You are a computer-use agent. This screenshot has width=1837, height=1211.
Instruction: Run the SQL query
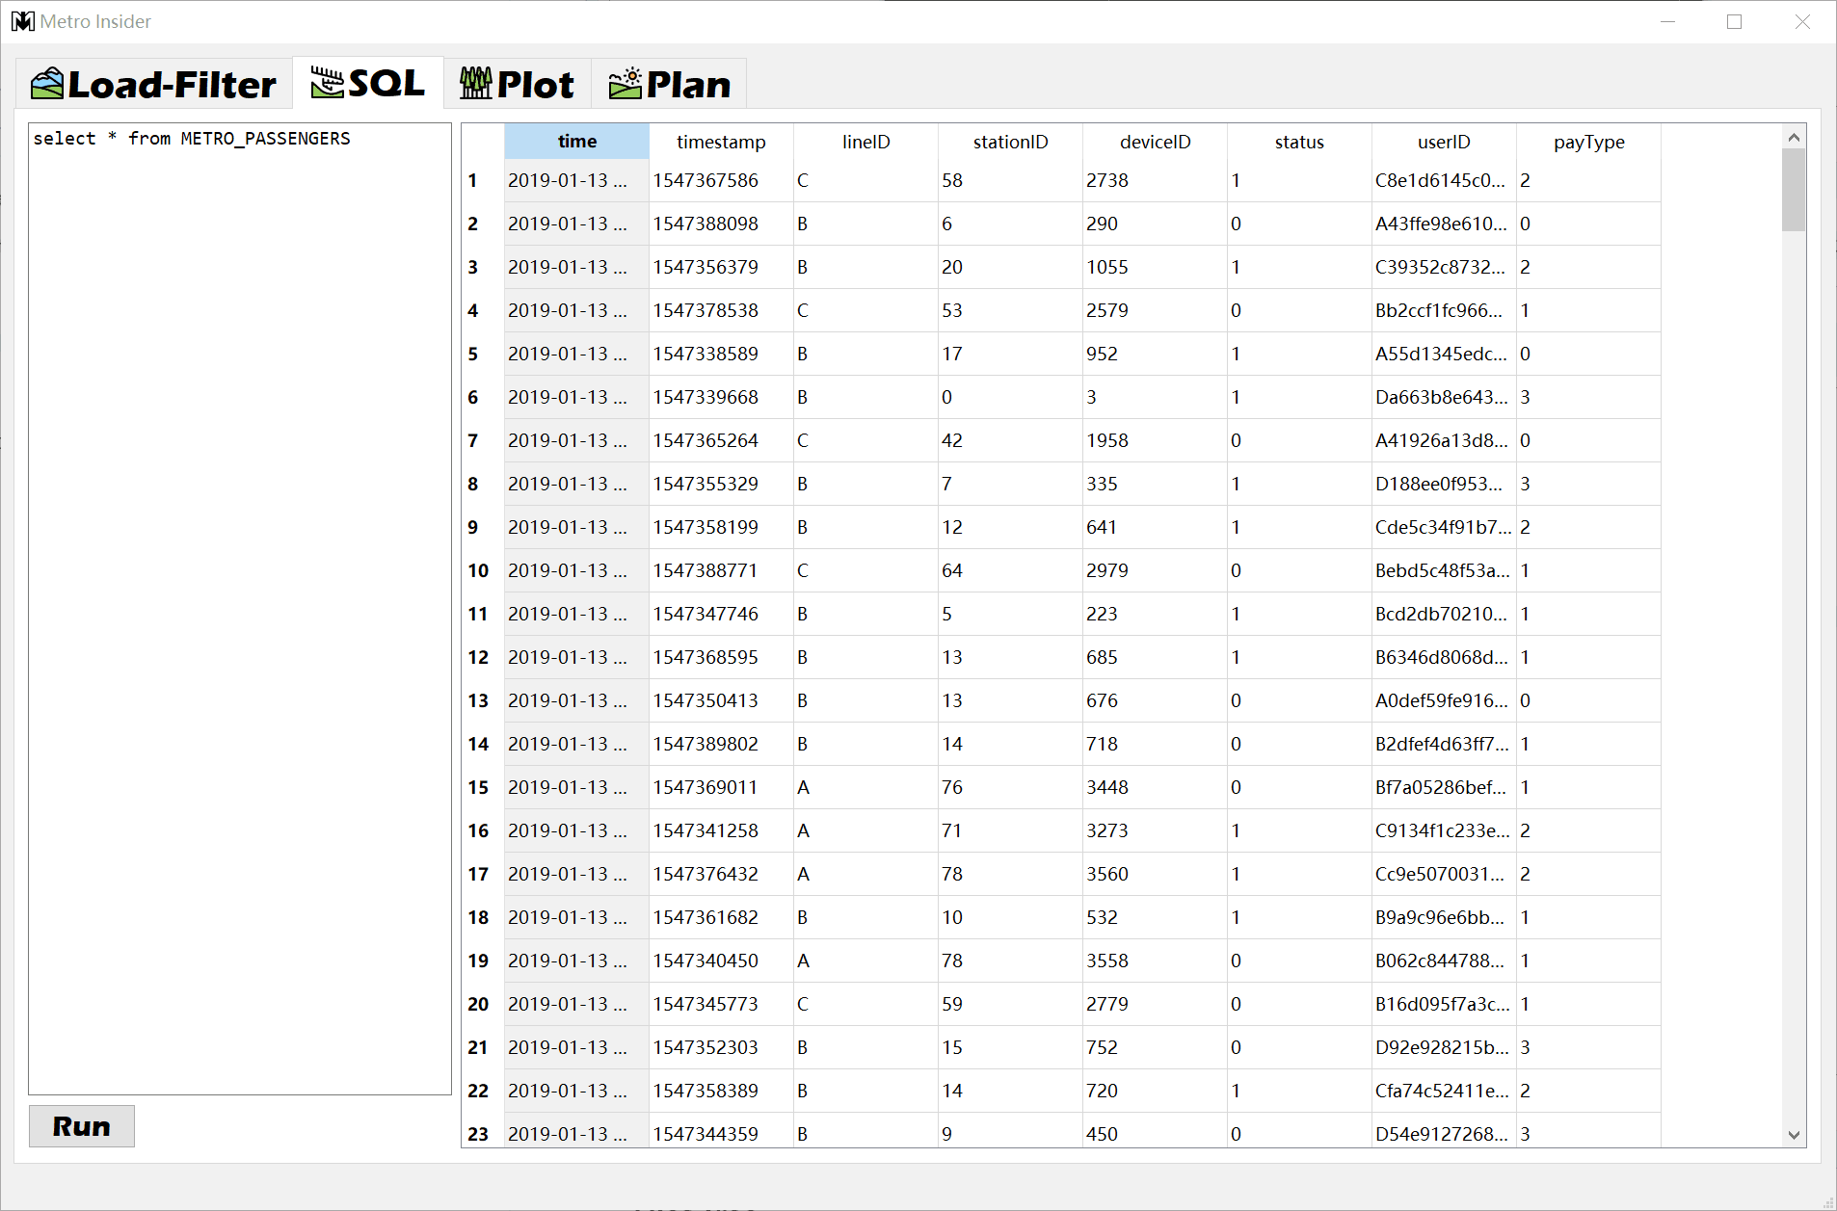82,1126
